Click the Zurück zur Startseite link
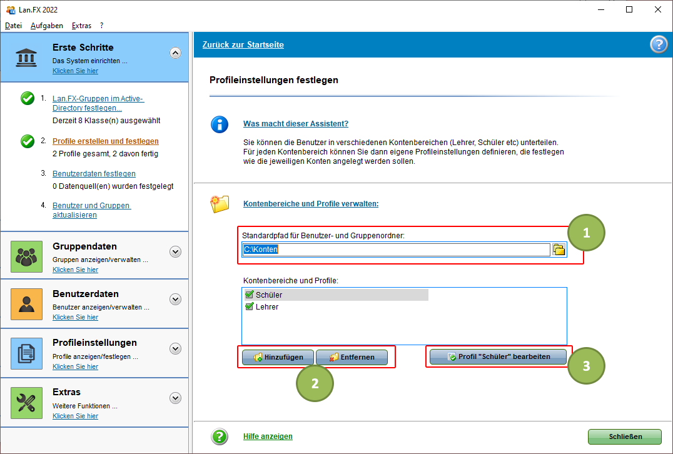Viewport: 673px width, 454px height. coord(243,45)
